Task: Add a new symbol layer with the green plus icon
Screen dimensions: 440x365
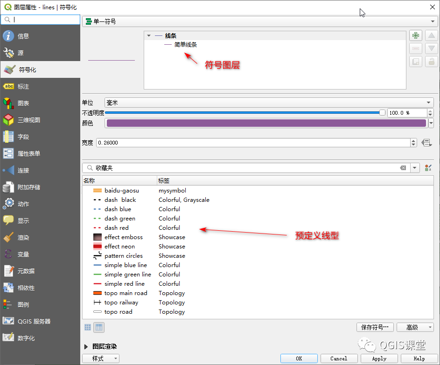Action: click(415, 35)
